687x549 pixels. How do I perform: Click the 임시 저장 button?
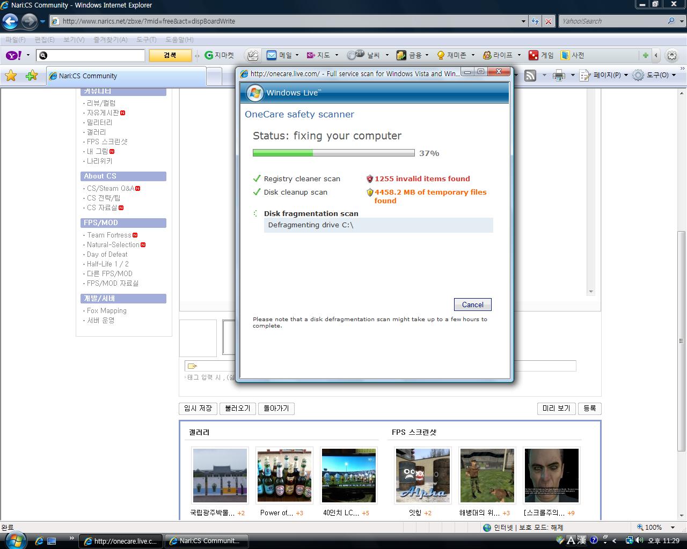[198, 409]
